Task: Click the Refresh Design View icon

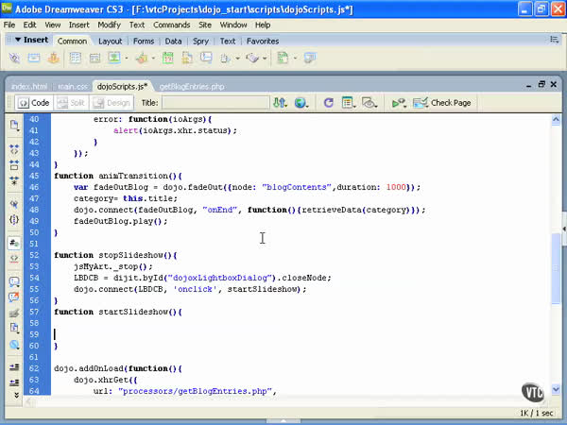Action: (x=328, y=103)
